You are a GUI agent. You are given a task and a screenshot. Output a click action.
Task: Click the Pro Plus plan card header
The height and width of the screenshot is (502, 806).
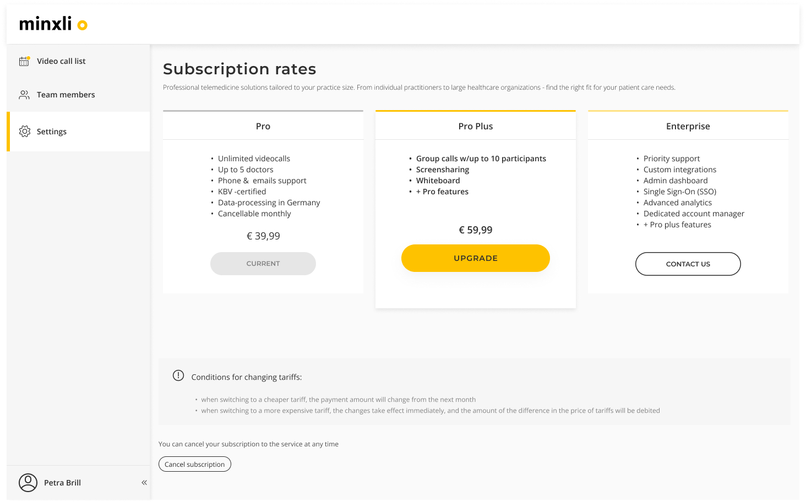click(x=476, y=126)
